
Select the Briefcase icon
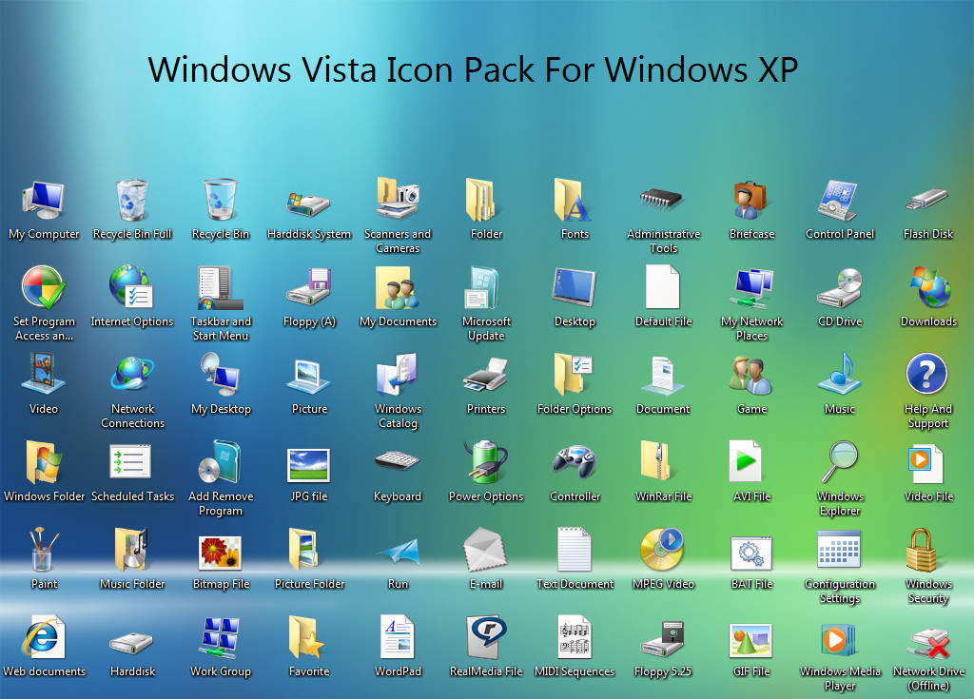coord(751,200)
